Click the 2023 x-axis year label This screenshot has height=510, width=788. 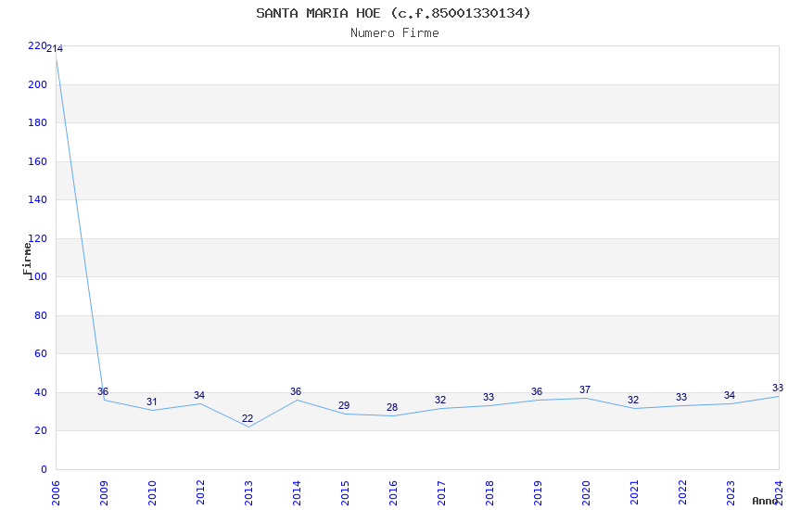pyautogui.click(x=731, y=493)
